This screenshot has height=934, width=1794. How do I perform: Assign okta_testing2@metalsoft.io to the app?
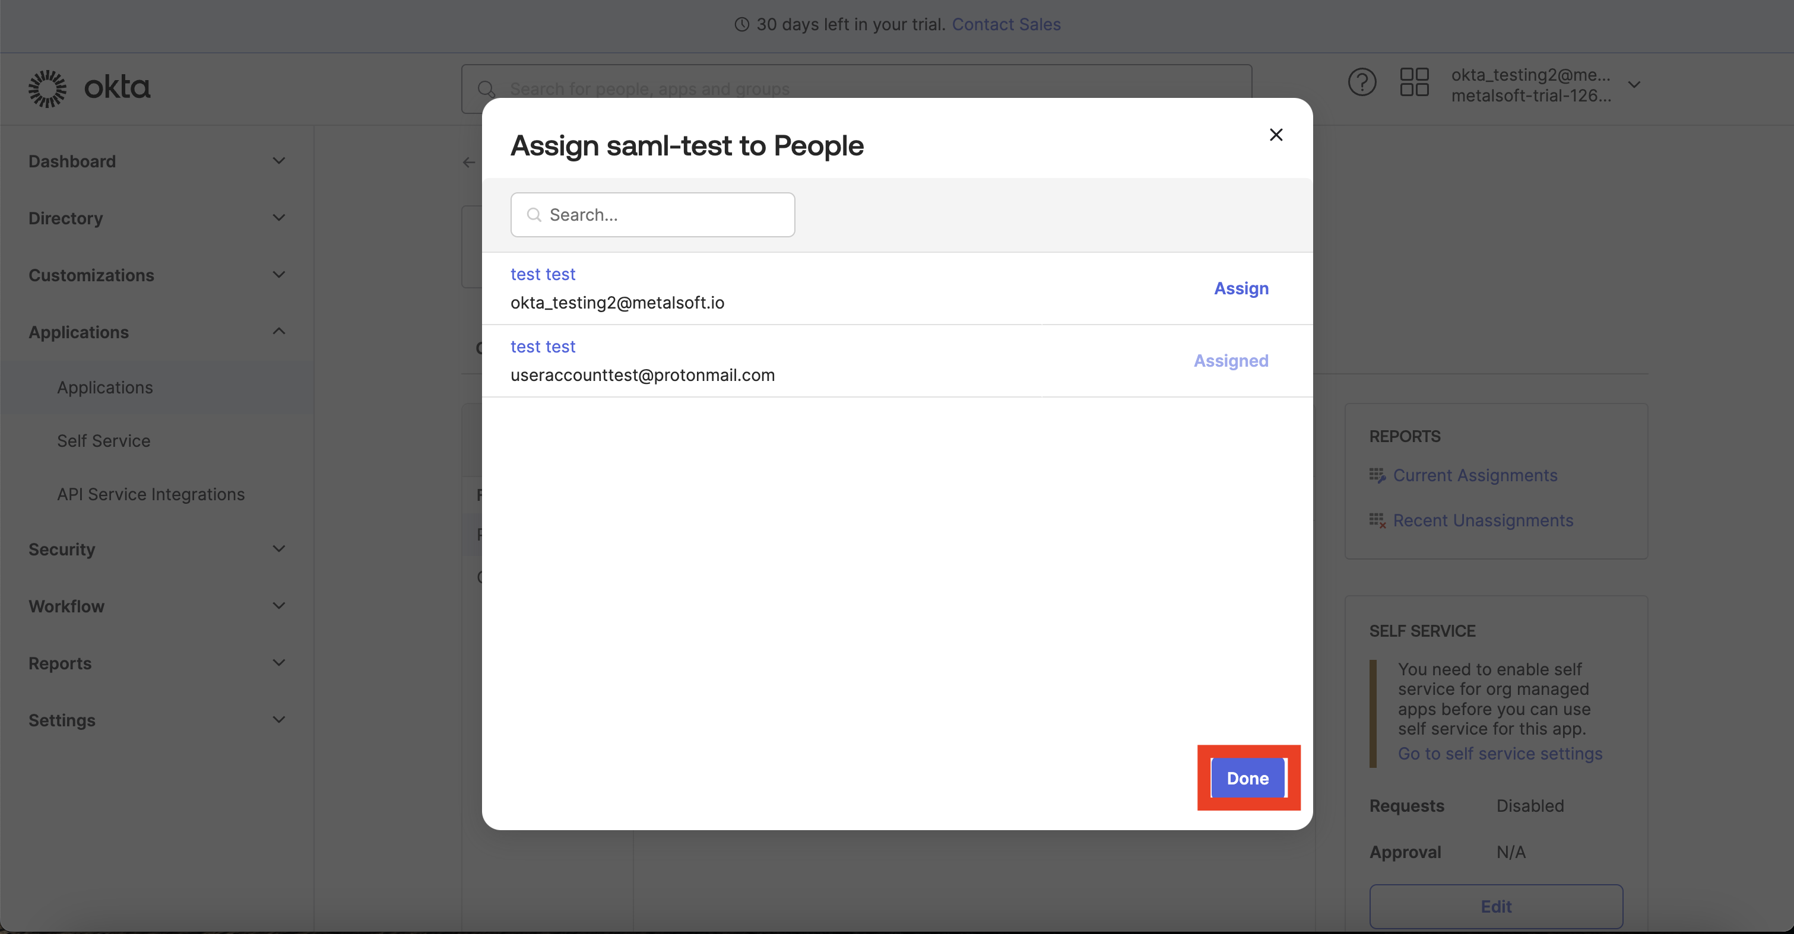(x=1241, y=288)
